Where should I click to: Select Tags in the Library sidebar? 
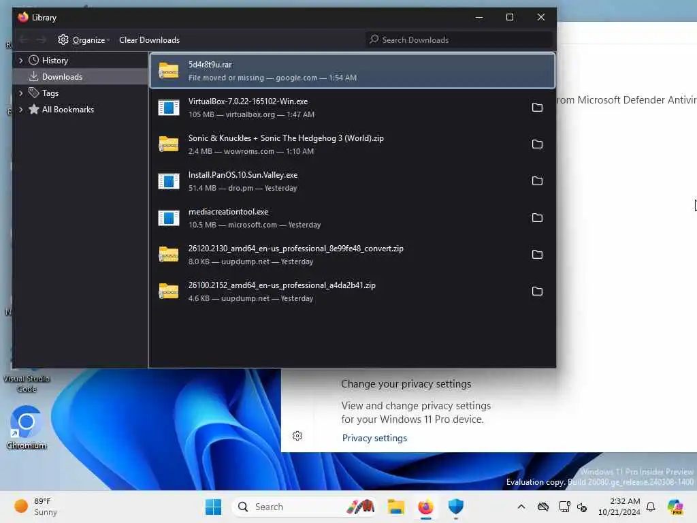click(50, 93)
